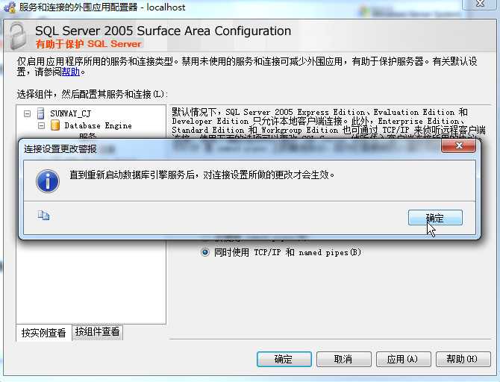500x382 pixels.
Task: Click the 取消 cancel button
Action: click(x=343, y=359)
